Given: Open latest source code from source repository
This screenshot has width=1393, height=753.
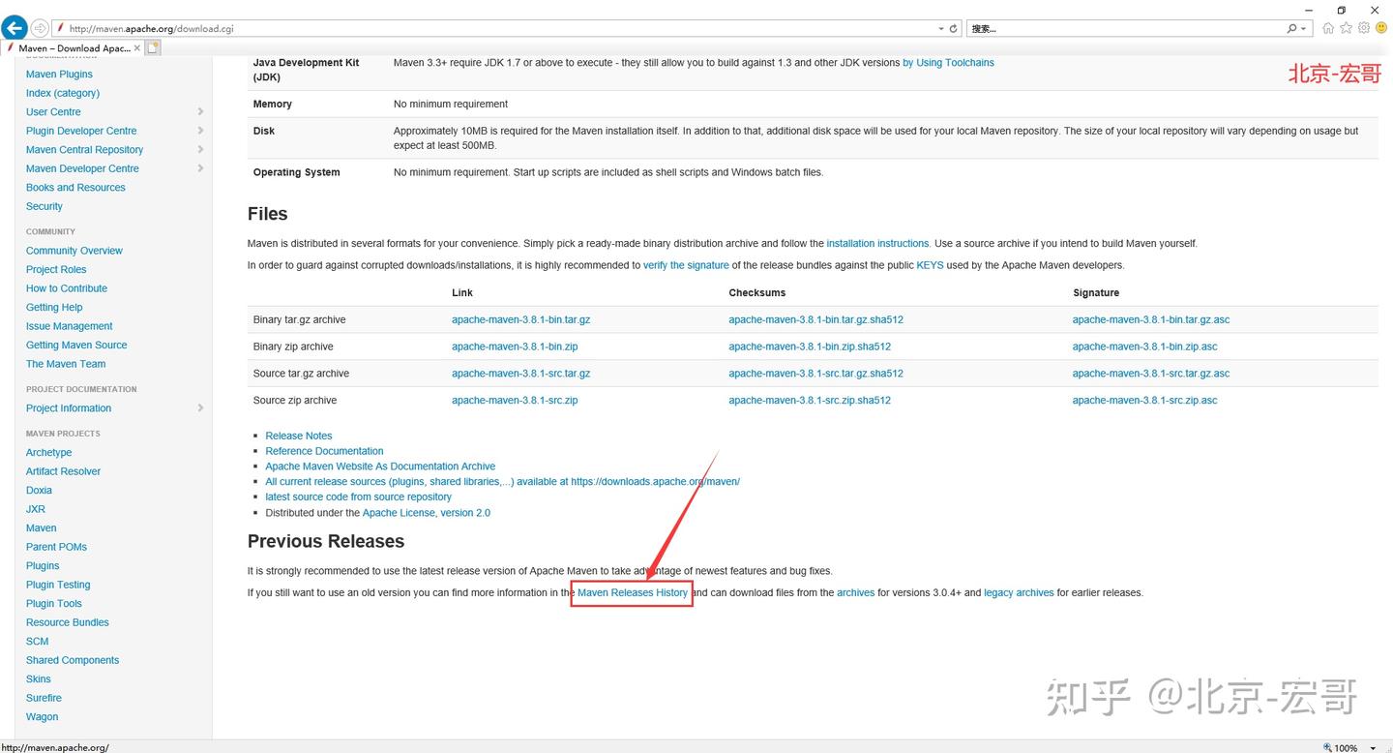Looking at the screenshot, I should tap(359, 497).
